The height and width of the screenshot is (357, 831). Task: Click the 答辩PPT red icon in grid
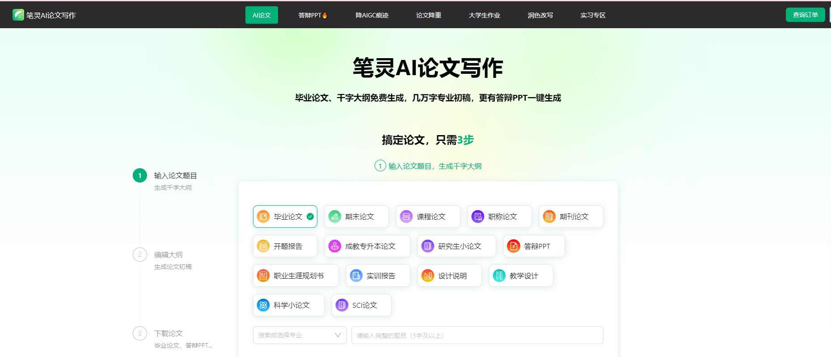tap(514, 246)
